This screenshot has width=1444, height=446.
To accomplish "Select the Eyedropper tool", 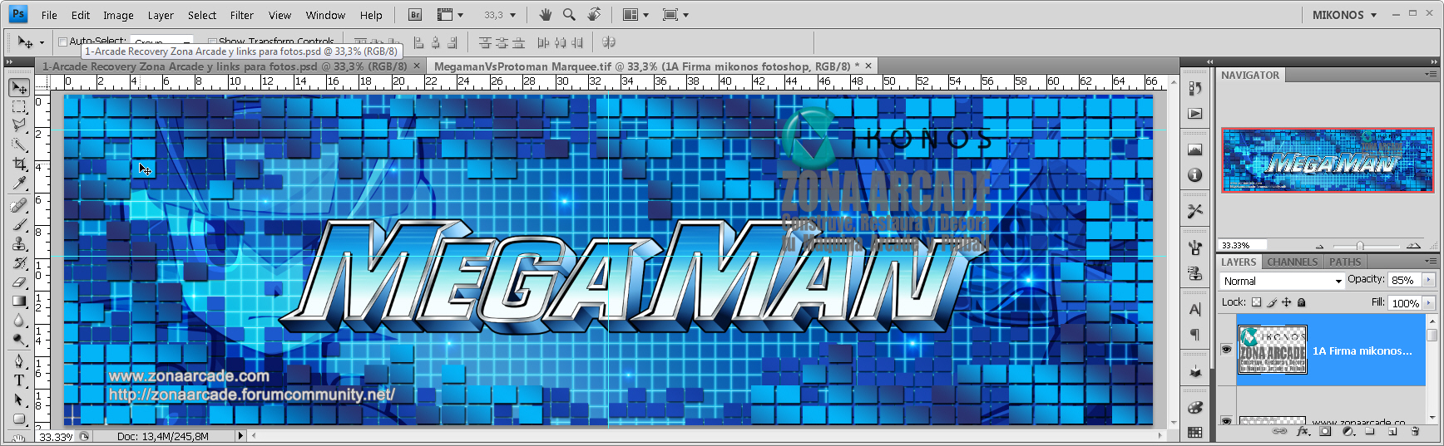I will (x=18, y=183).
